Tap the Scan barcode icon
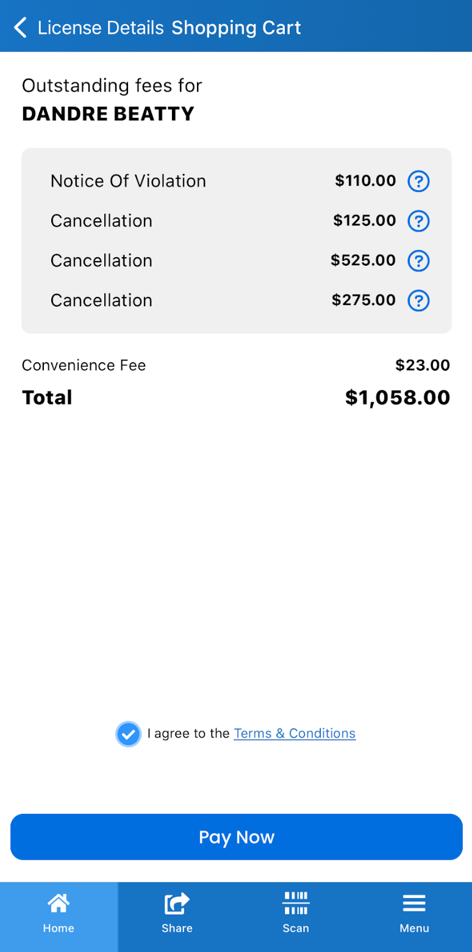The height and width of the screenshot is (952, 472). [296, 903]
